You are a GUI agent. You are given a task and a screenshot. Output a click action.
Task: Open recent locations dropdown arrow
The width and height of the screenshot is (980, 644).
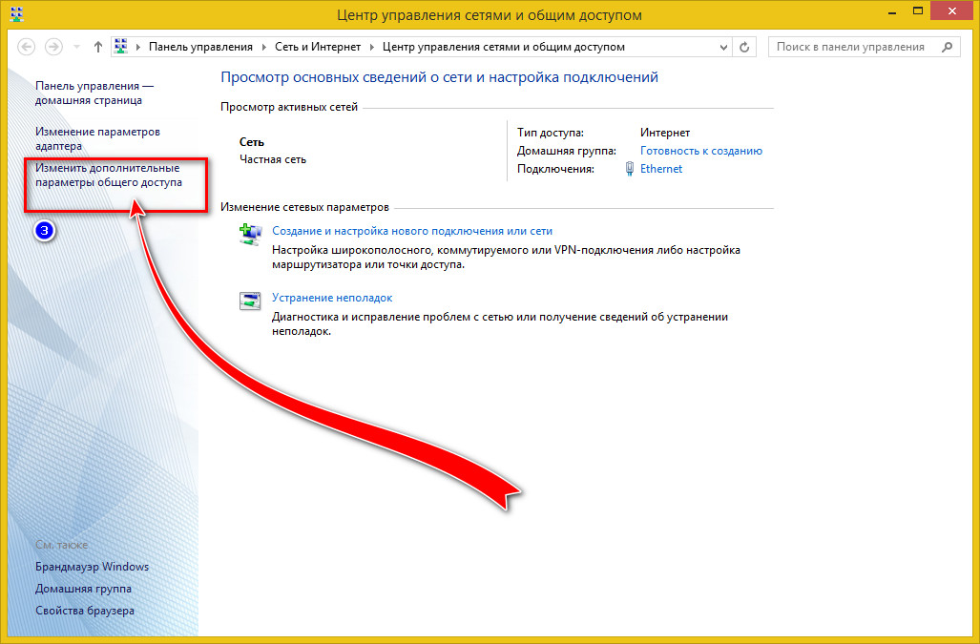(76, 47)
